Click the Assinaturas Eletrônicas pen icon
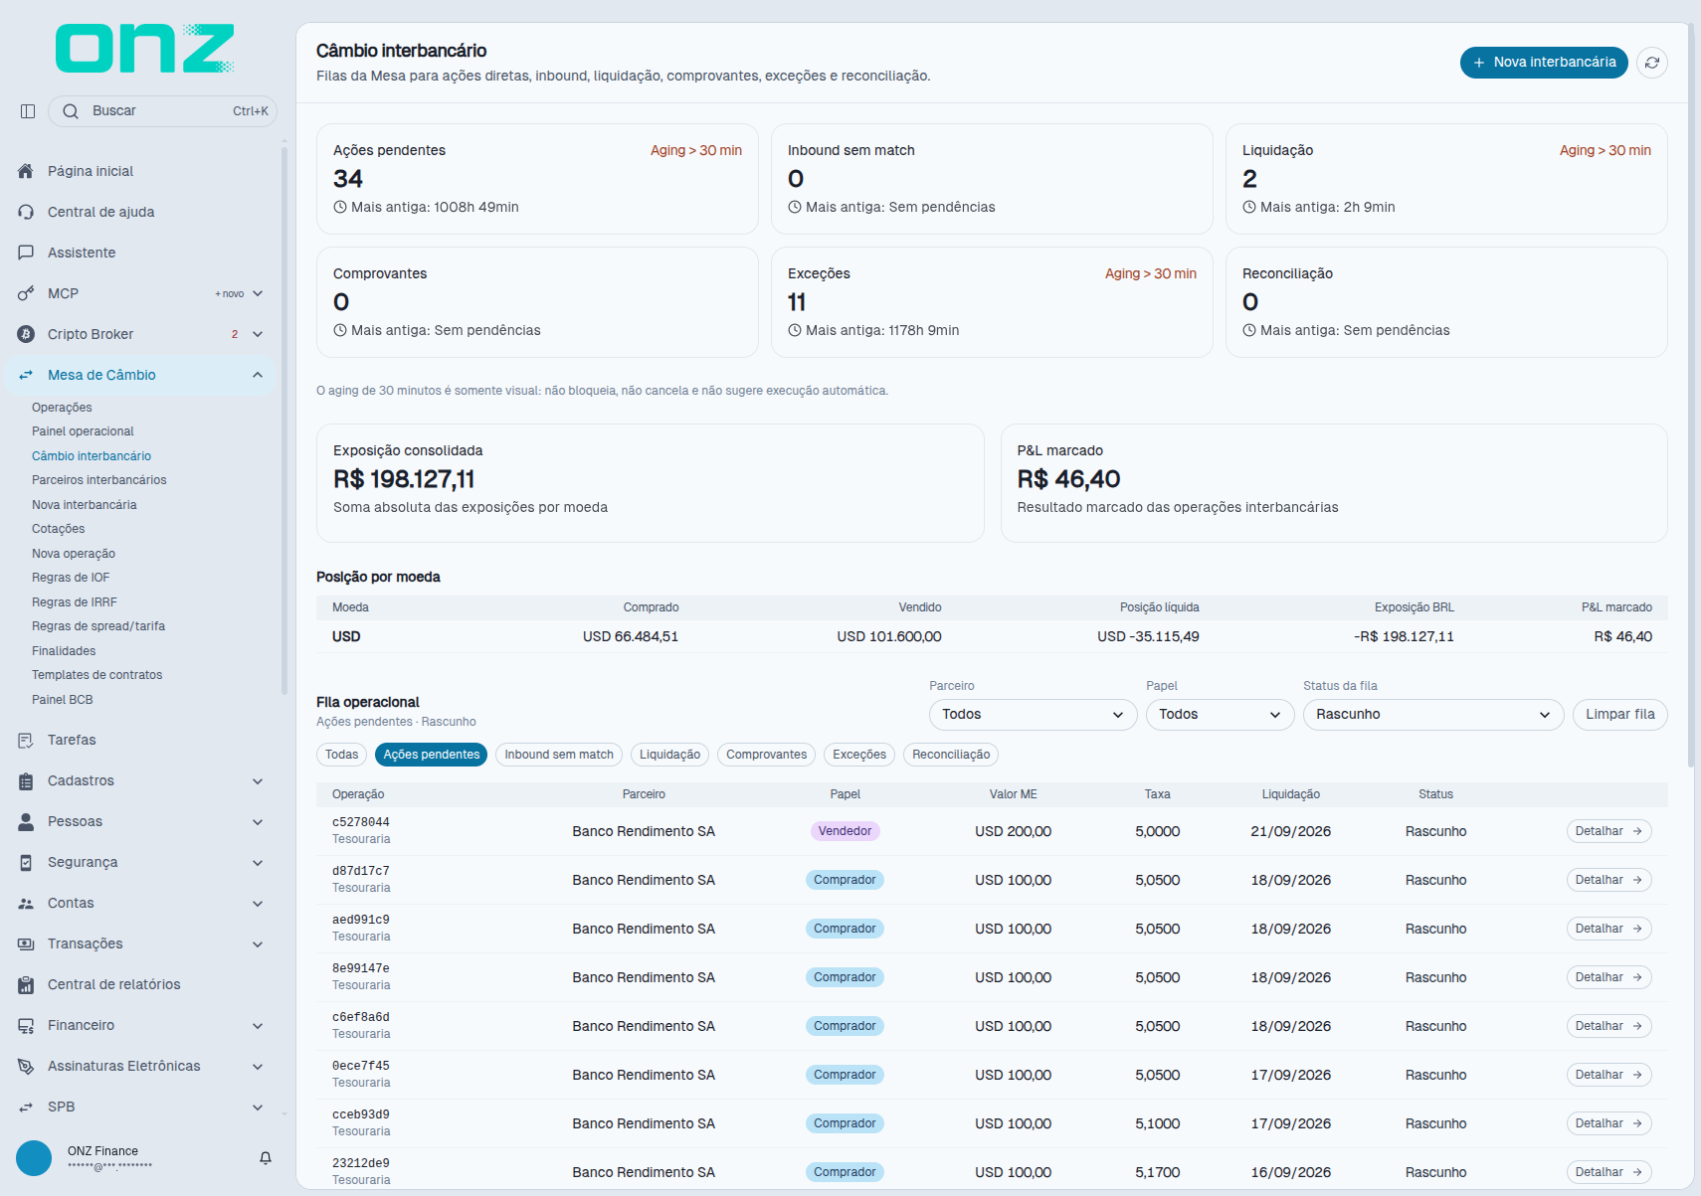Viewport: 1701px width, 1196px height. click(x=26, y=1066)
